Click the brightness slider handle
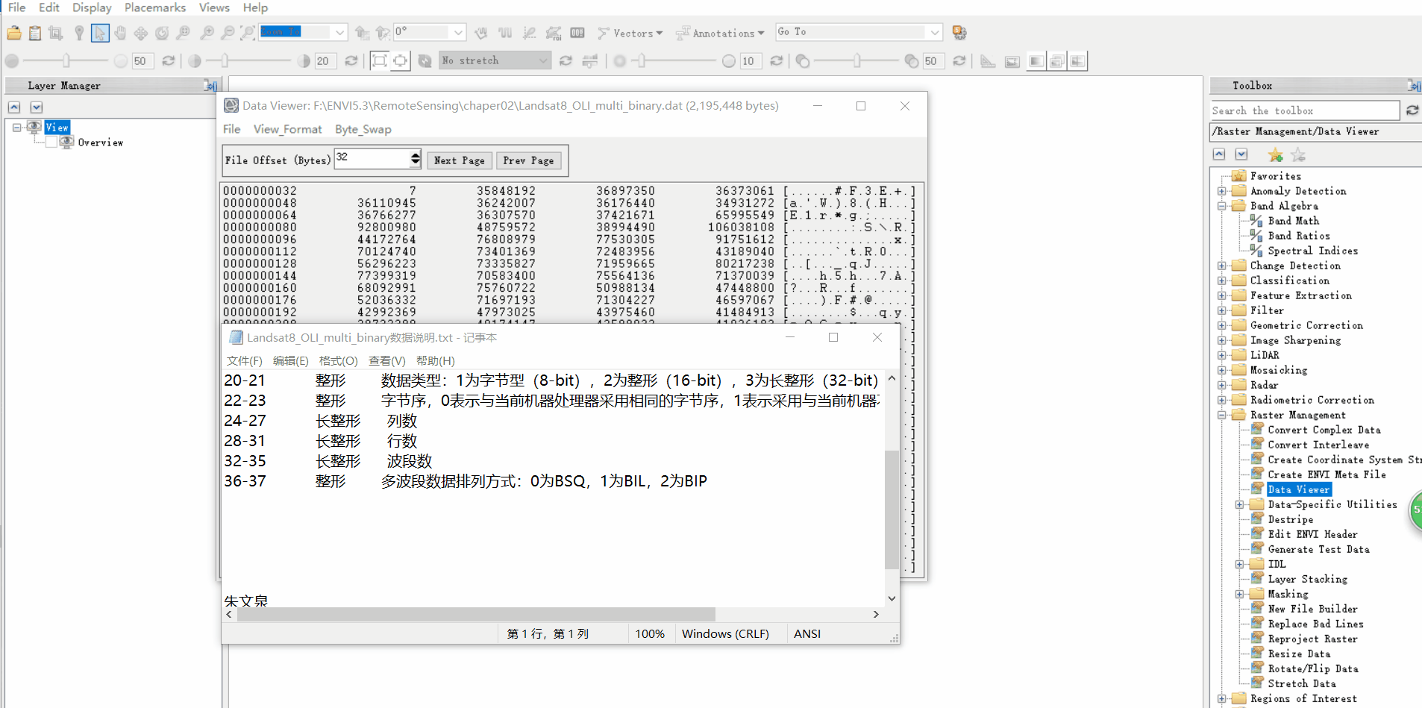The width and height of the screenshot is (1422, 708). click(x=66, y=61)
